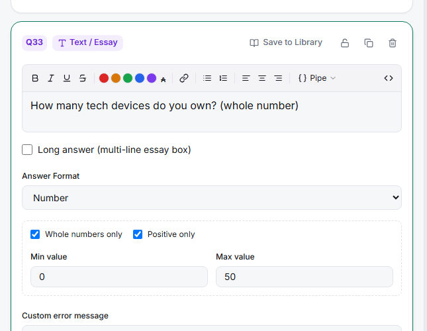Viewport: 427px width, 331px height.
Task: Delete question Q33
Action: coord(393,43)
